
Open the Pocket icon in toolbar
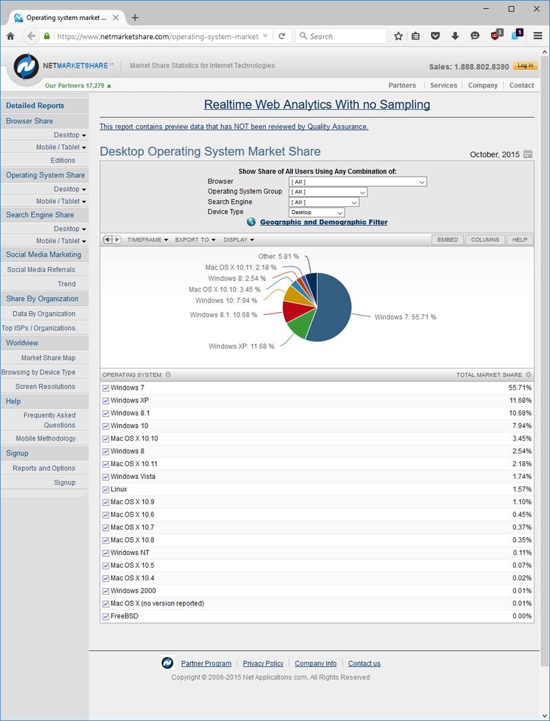click(435, 36)
